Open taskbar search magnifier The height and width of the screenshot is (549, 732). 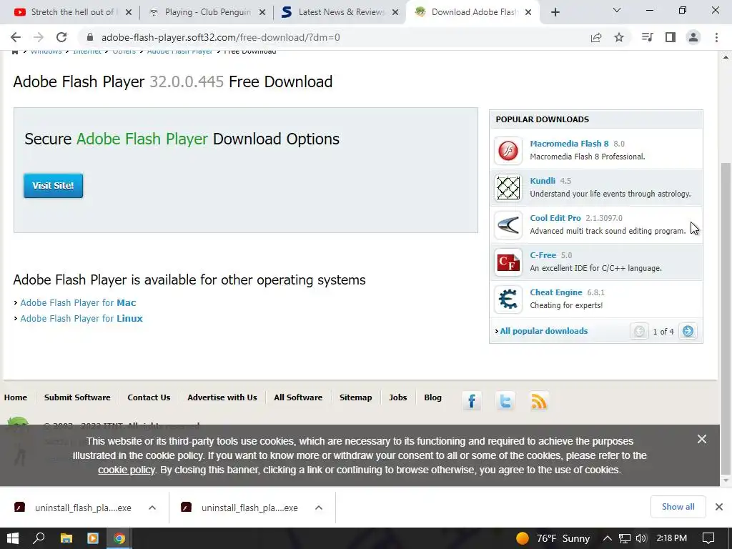pyautogui.click(x=39, y=538)
